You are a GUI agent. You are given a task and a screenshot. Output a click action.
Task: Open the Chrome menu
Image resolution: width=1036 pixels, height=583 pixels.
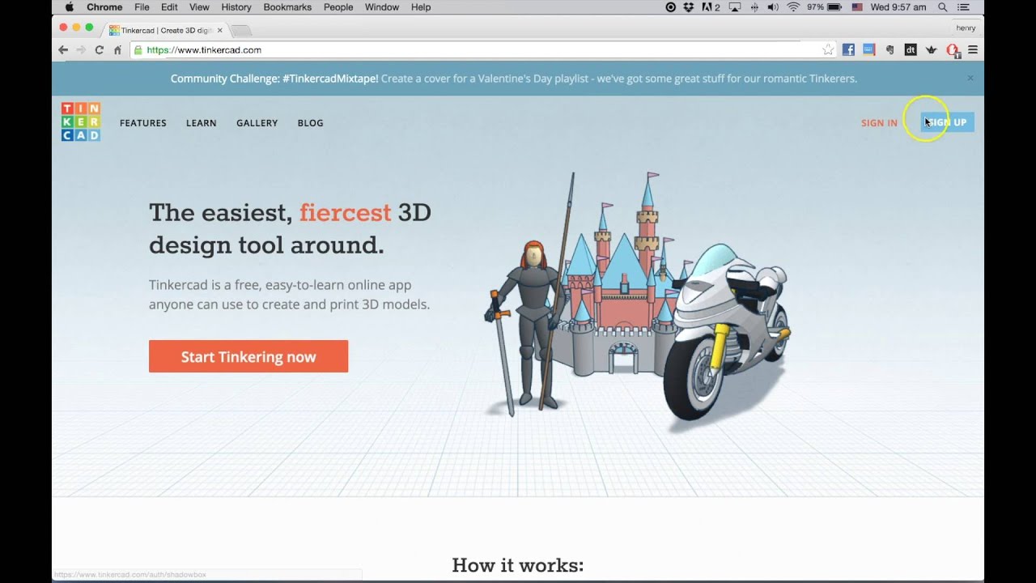coord(104,7)
